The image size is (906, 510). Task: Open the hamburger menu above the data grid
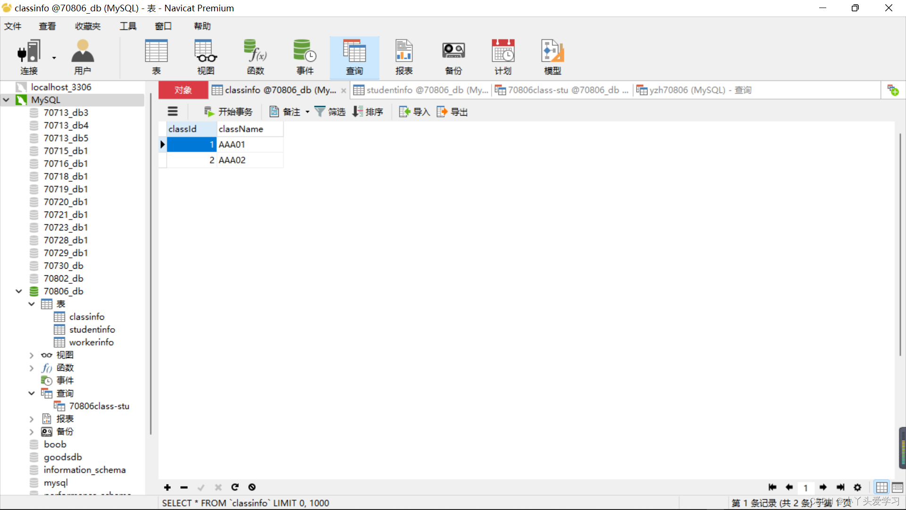tap(173, 111)
